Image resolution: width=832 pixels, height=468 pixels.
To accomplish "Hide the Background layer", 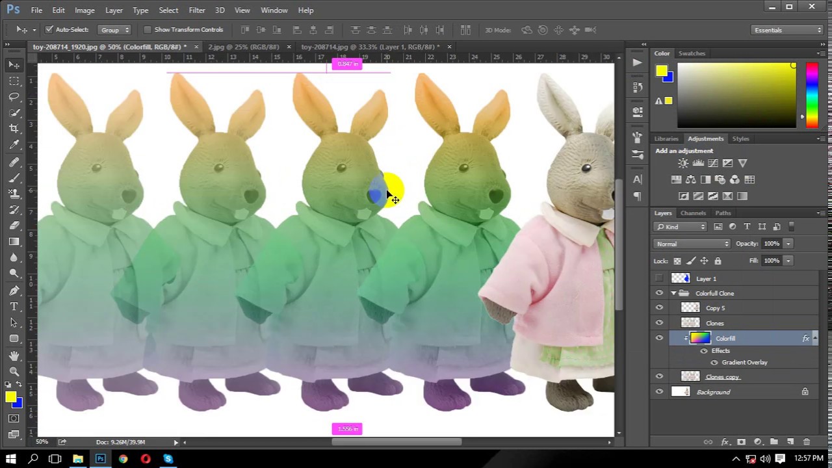I will [x=659, y=392].
